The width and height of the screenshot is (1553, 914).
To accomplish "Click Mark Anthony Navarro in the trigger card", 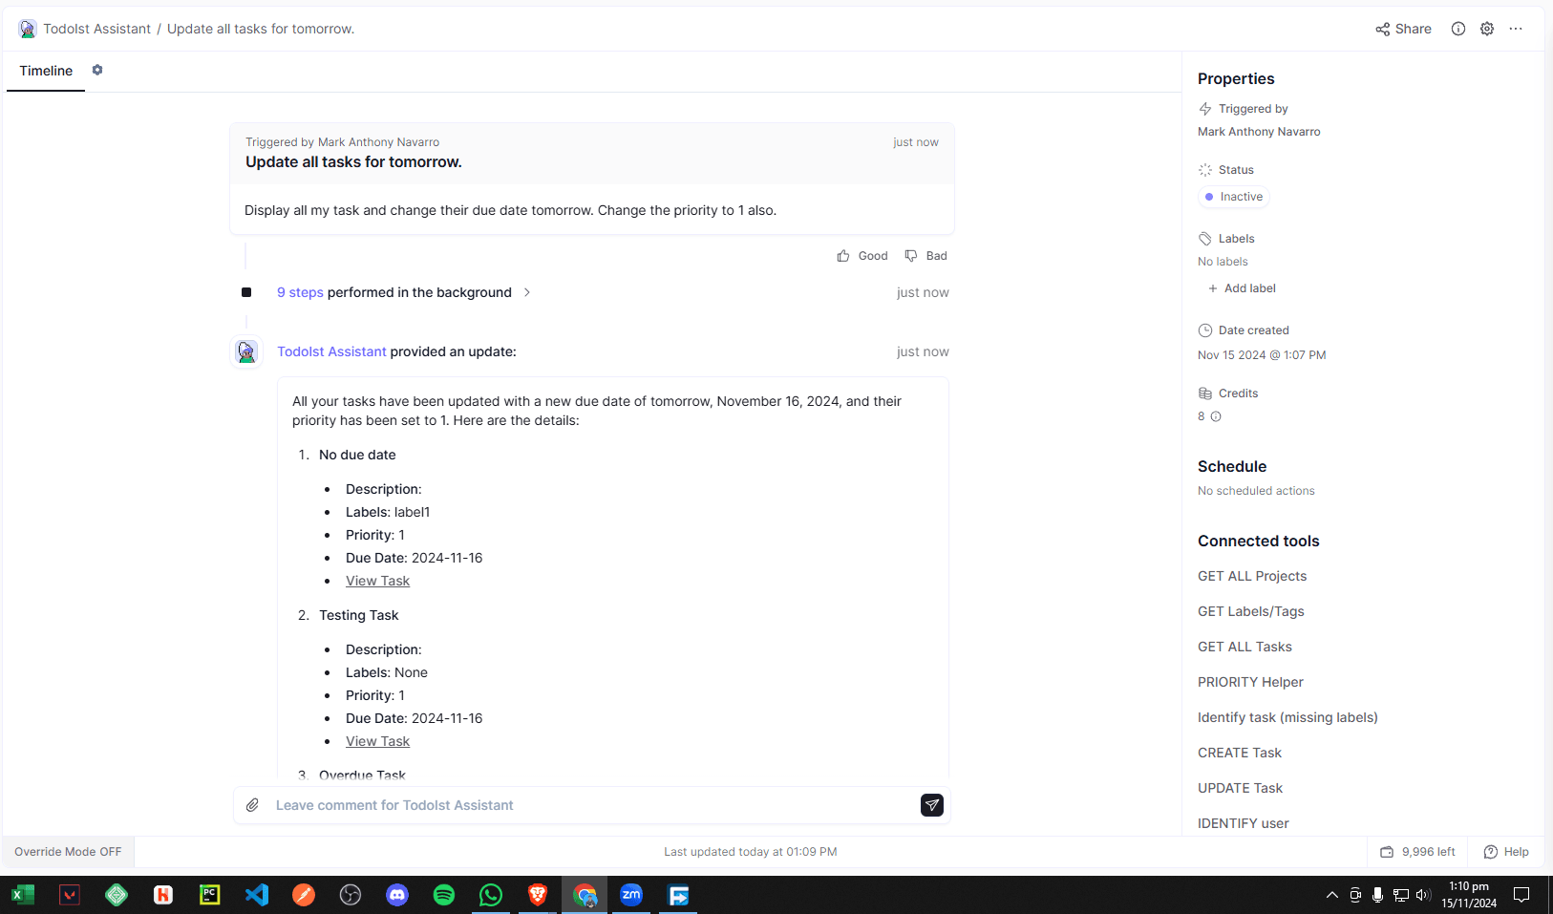I will coord(378,142).
